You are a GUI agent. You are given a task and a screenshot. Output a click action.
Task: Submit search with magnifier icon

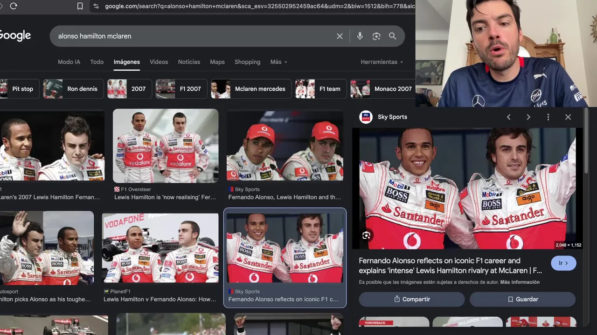(x=393, y=36)
